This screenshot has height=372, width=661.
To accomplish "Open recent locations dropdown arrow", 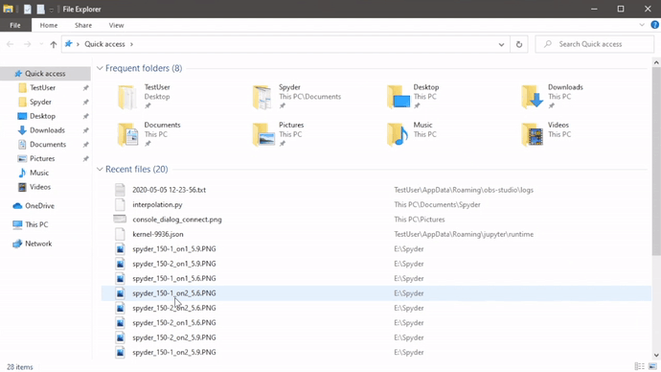I will (41, 44).
